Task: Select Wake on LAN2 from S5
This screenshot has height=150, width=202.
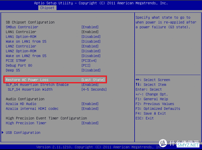Action: (x=26, y=56)
